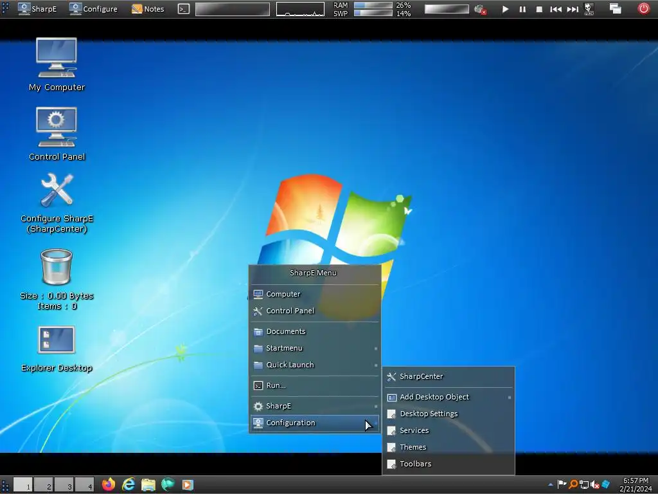This screenshot has height=494, width=658.
Task: Click the muted volume tray icon
Action: [x=594, y=485]
